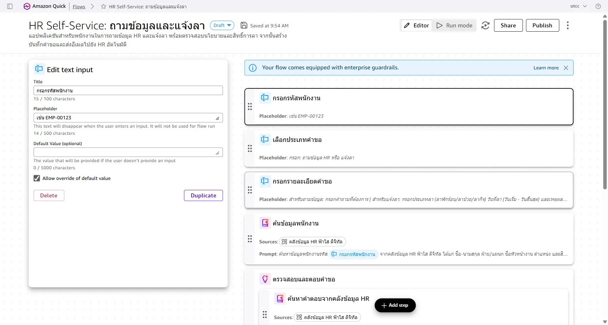Click the breadcrumb chevron after Flows
608x325 pixels.
click(92, 6)
